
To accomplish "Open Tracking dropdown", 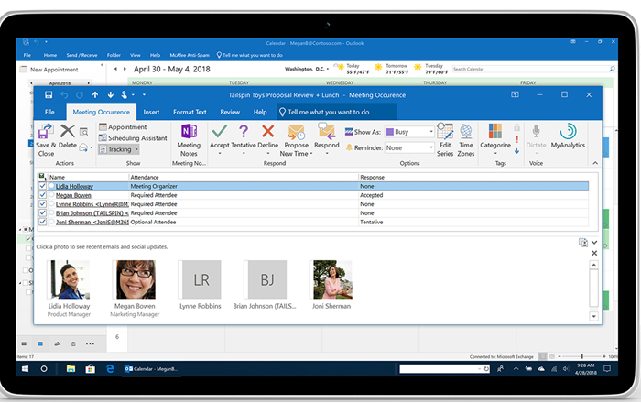I will tap(119, 149).
